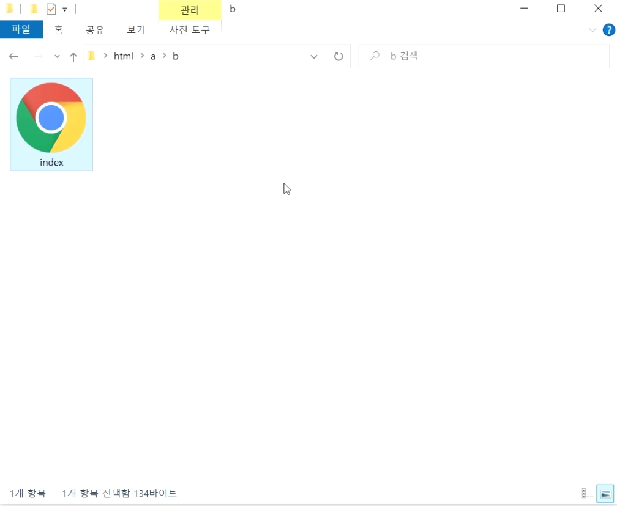Maximize the b Explorer window
The image size is (617, 506).
561,9
